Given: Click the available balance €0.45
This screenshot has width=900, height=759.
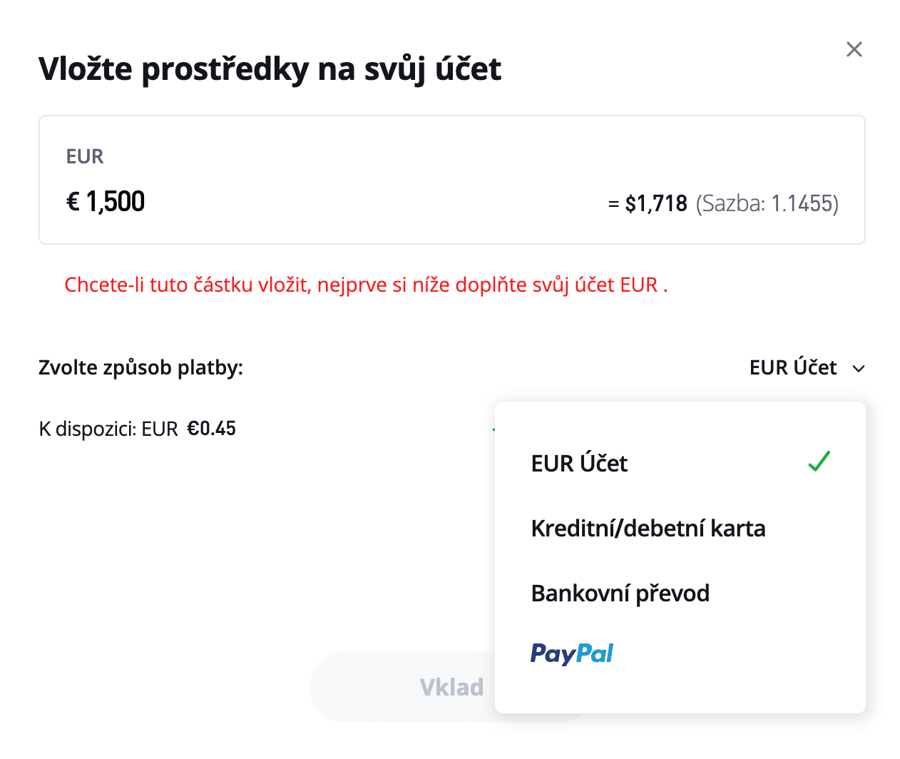Looking at the screenshot, I should (211, 429).
